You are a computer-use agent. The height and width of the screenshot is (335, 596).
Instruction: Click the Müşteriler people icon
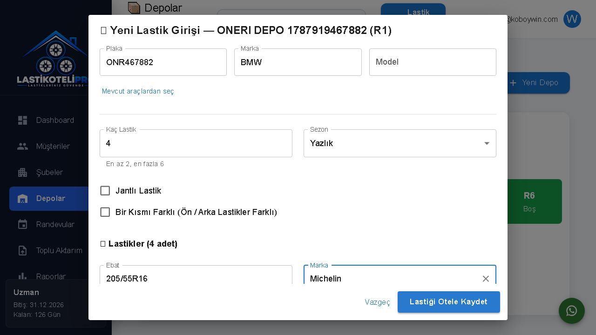tap(22, 146)
